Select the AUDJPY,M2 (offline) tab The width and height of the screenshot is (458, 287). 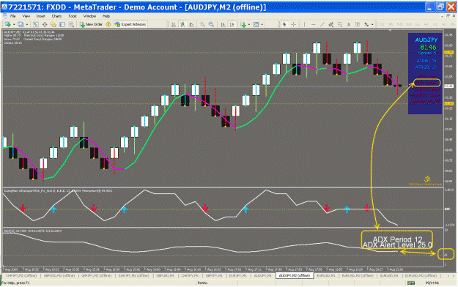(294, 275)
